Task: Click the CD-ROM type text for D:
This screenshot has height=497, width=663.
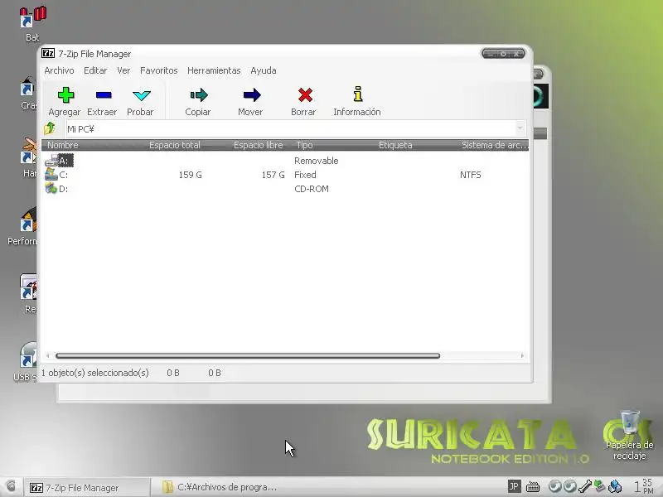Action: tap(312, 189)
